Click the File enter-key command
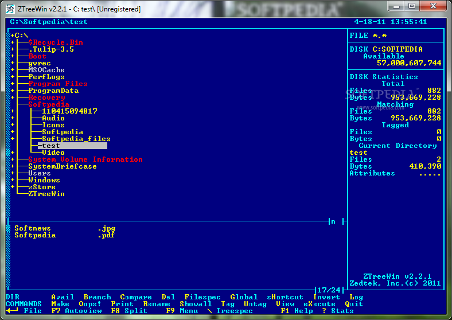Image resolution: width=452 pixels, height=320 pixels. (24, 311)
